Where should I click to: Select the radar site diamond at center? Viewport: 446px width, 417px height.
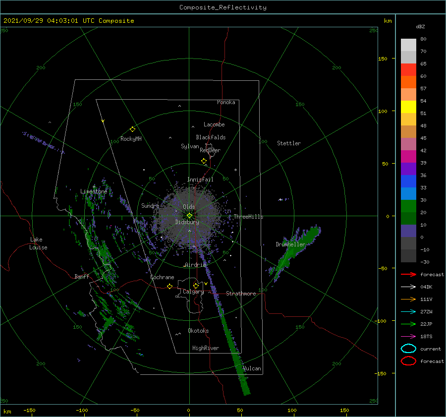(189, 216)
